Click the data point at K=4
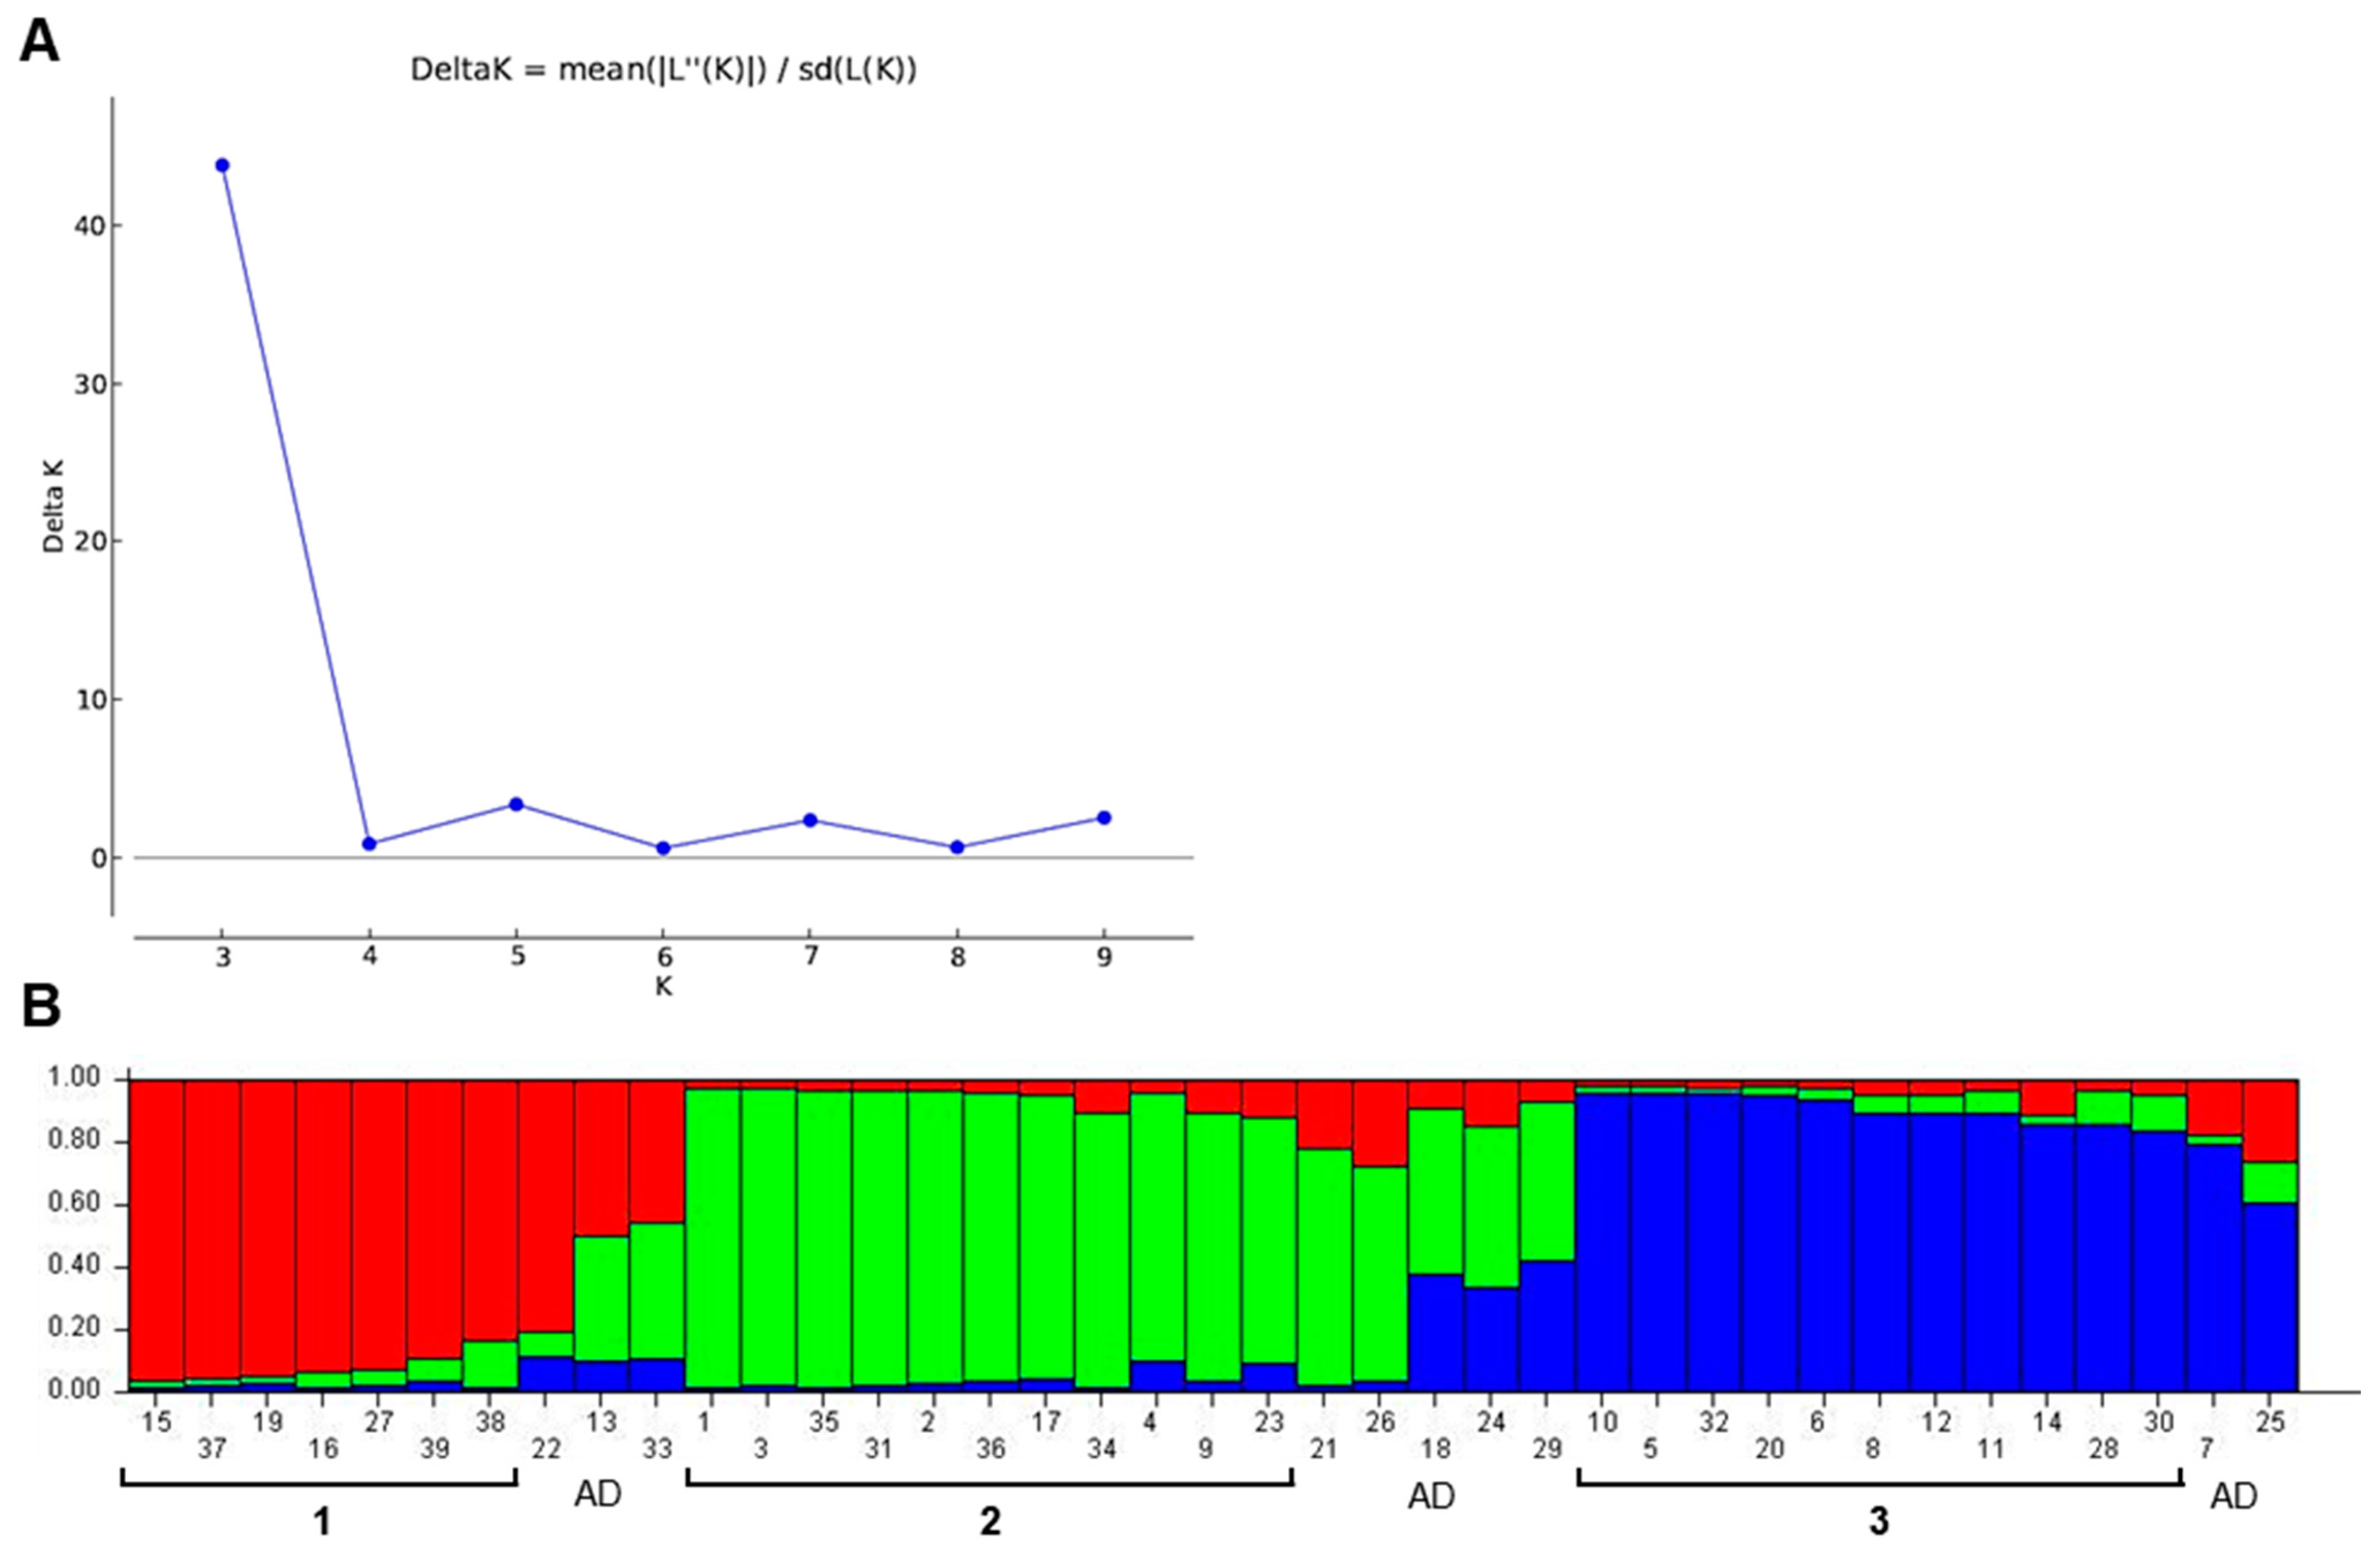This screenshot has width=2380, height=1554. (369, 843)
